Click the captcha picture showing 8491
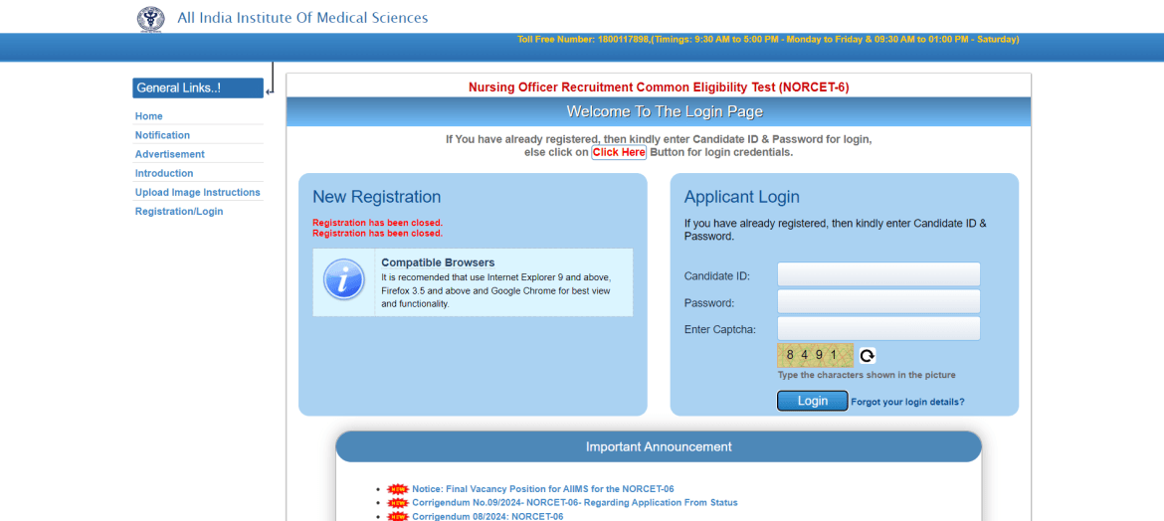The image size is (1164, 521). coord(815,355)
